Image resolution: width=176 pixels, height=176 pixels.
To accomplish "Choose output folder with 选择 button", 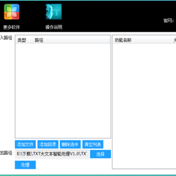I will (x=101, y=154).
